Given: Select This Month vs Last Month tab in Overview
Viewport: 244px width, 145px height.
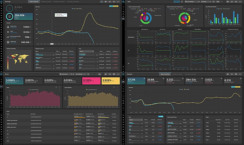Looking at the screenshot, I should (x=59, y=2).
